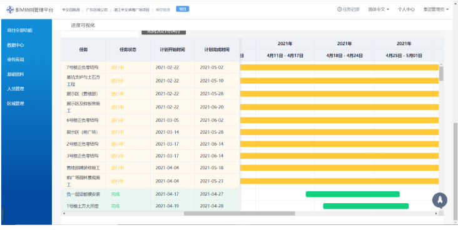Open 项目全部功能 in the sidebar

[19, 30]
